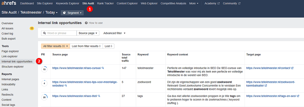
Task: Open the contact target page link
Action: 268,68
